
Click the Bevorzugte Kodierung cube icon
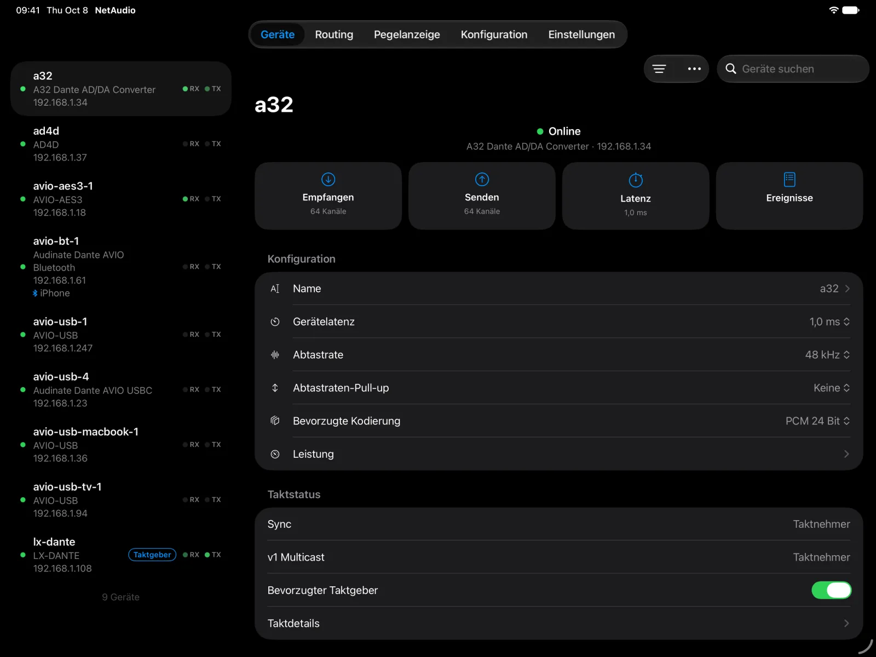[275, 420]
